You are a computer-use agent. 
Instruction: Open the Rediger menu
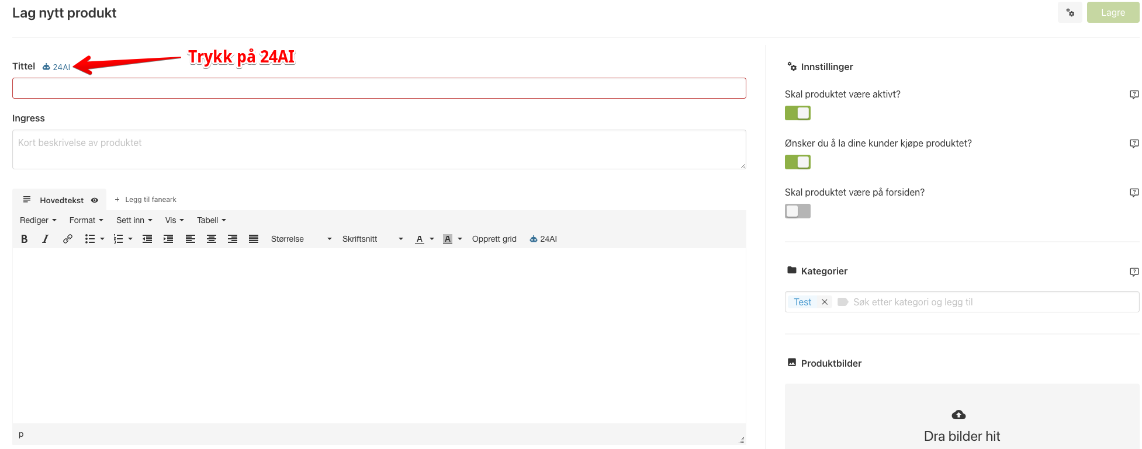pyautogui.click(x=38, y=220)
